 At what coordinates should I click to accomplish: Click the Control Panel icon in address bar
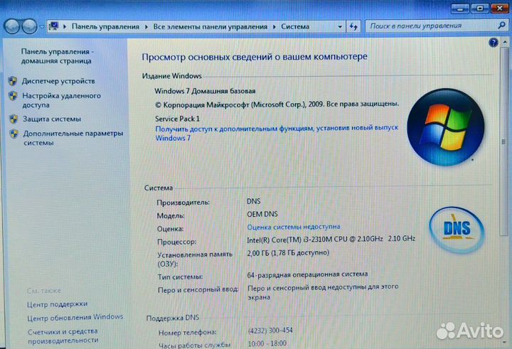click(x=54, y=26)
